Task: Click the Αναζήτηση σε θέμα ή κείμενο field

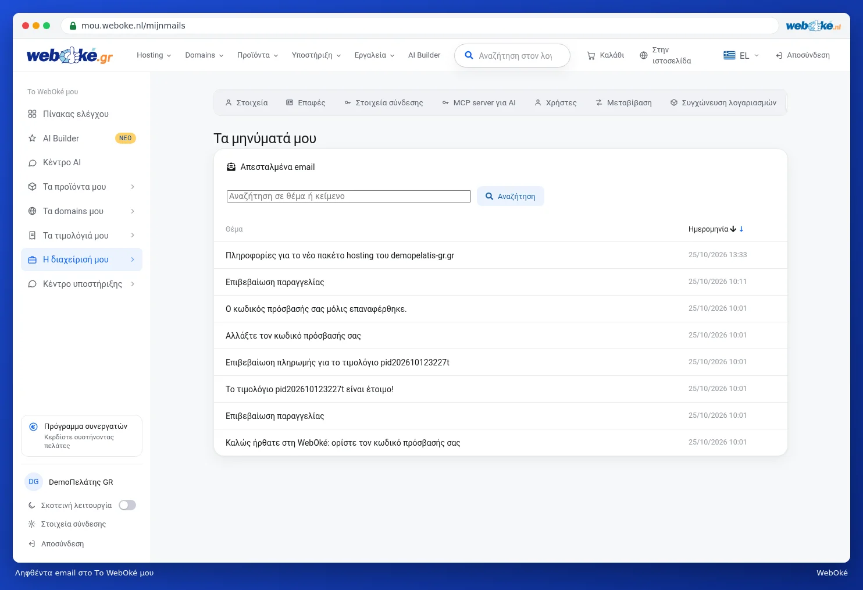Action: [349, 196]
